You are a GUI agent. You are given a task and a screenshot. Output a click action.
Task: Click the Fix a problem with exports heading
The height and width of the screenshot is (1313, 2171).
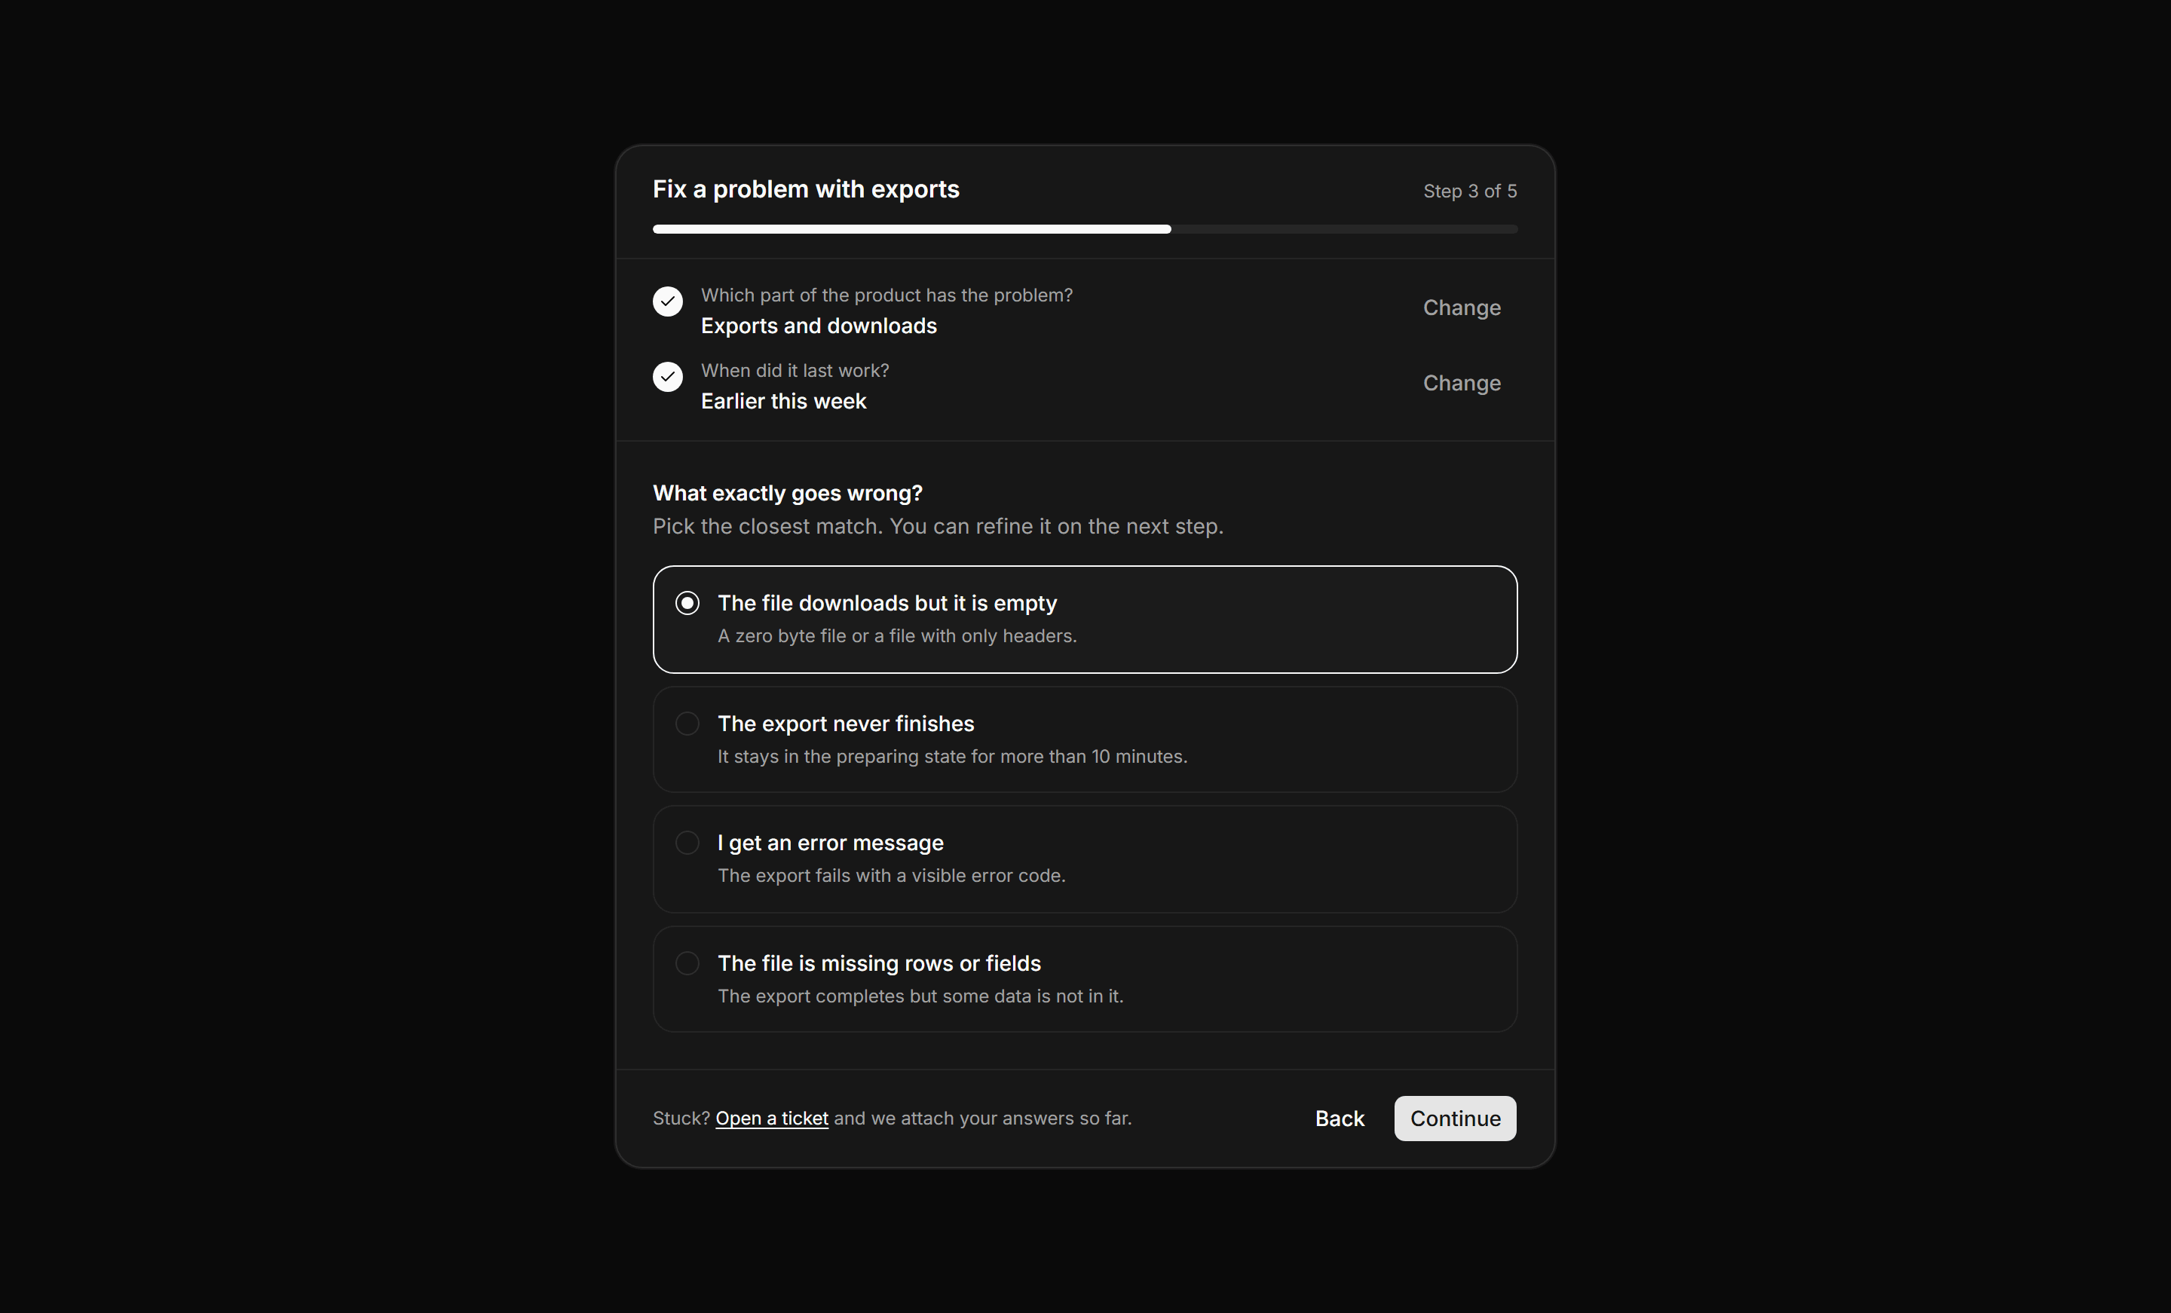pos(805,189)
